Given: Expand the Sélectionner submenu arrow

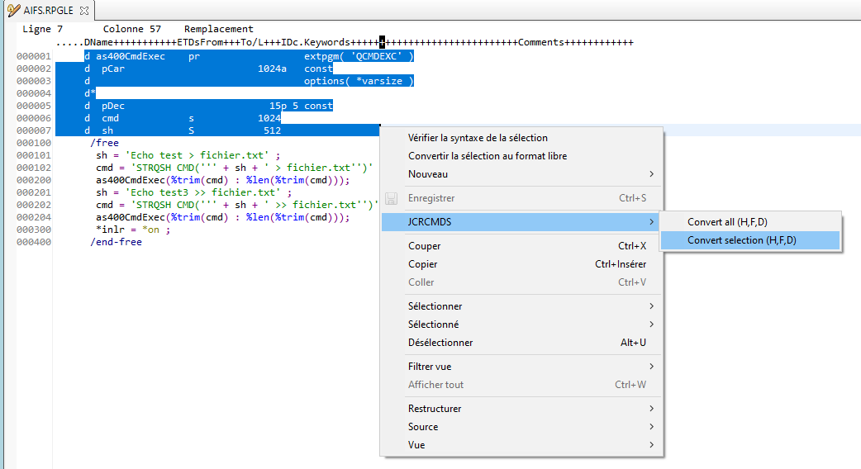Looking at the screenshot, I should (x=651, y=306).
